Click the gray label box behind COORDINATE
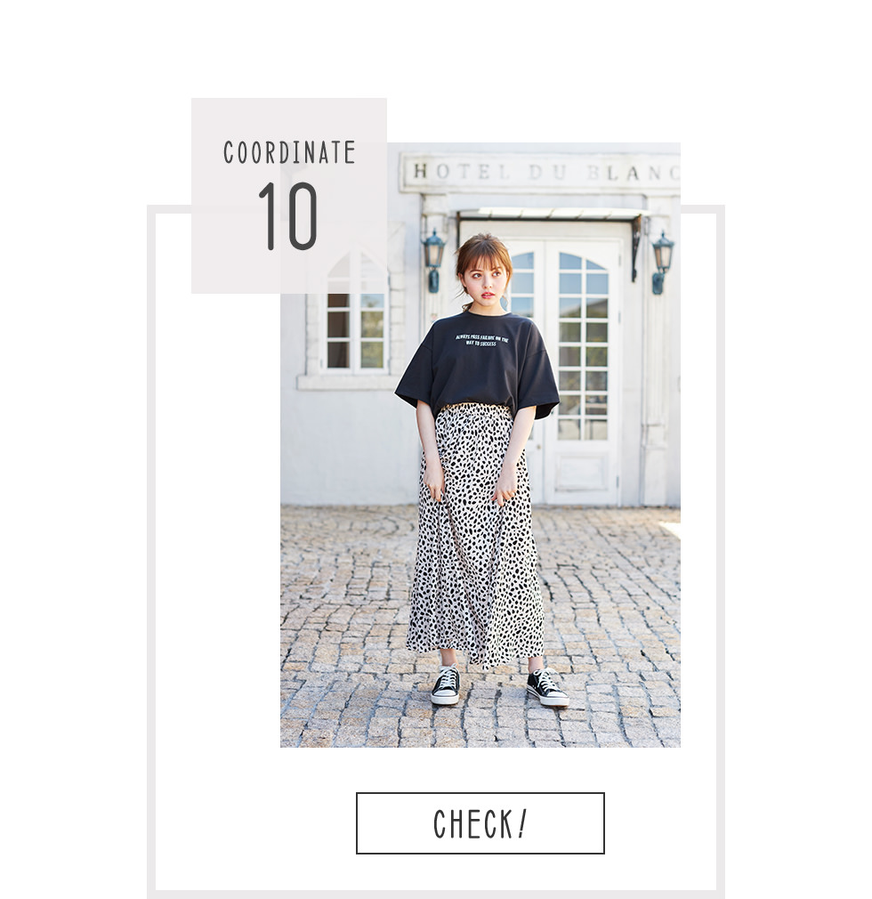872x899 pixels. (289, 196)
